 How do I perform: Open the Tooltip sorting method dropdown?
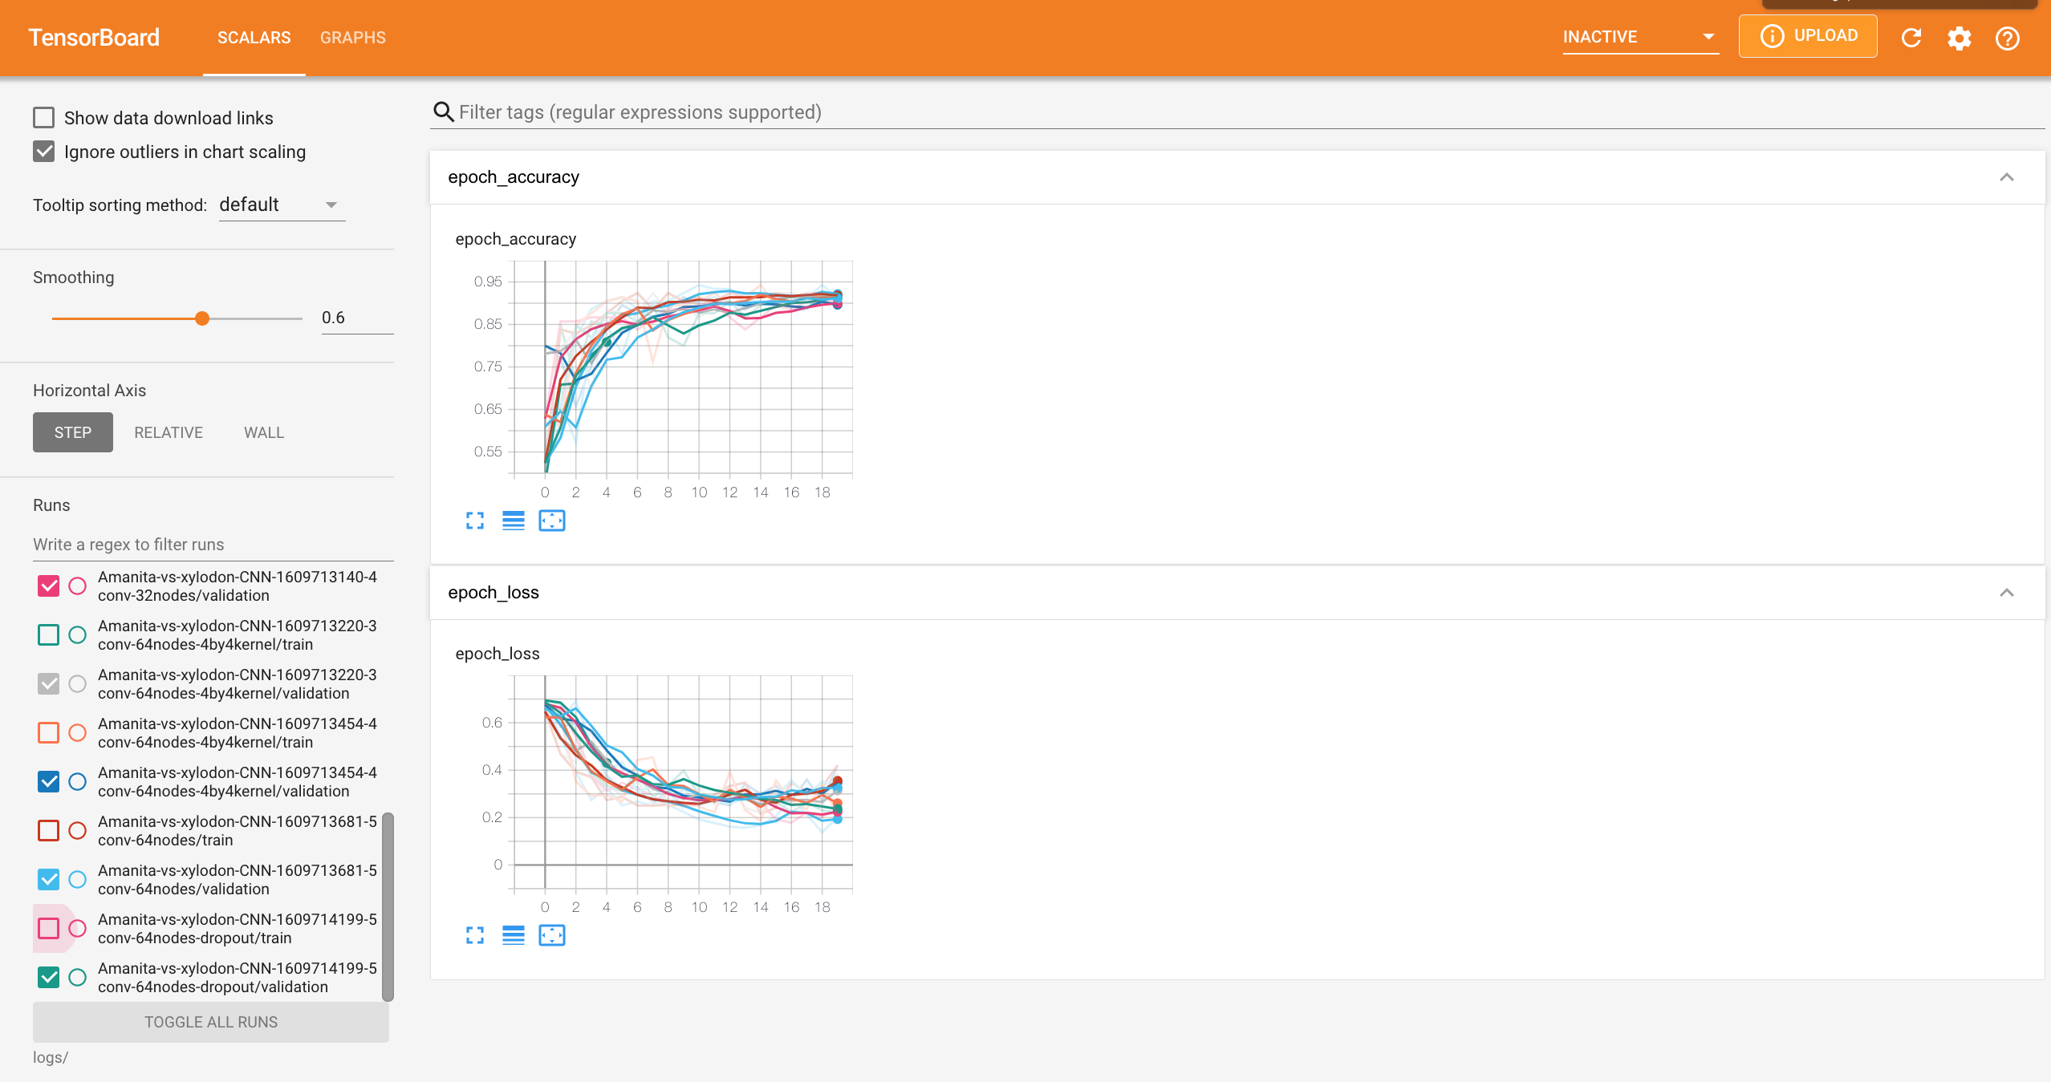pyautogui.click(x=278, y=204)
